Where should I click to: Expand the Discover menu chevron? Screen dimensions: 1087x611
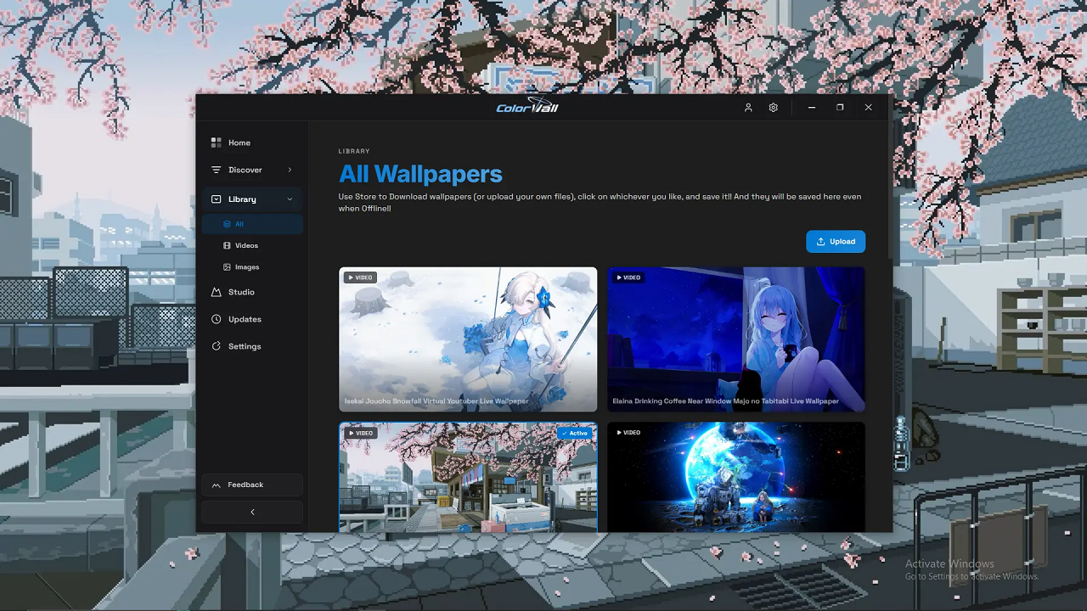click(x=290, y=170)
